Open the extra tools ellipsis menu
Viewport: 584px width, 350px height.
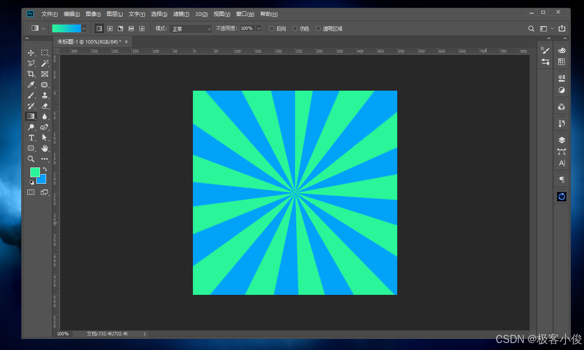point(45,159)
